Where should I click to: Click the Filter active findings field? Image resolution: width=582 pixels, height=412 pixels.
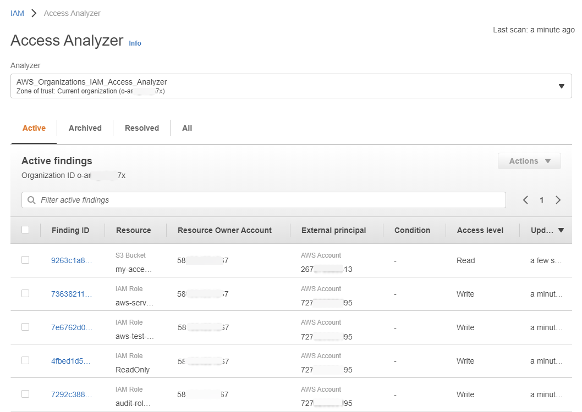click(x=263, y=200)
